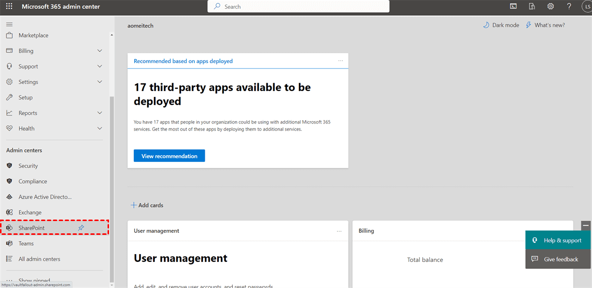Screen dimensions: 592x288
Task: Minimize the Help & support panel
Action: click(x=586, y=225)
